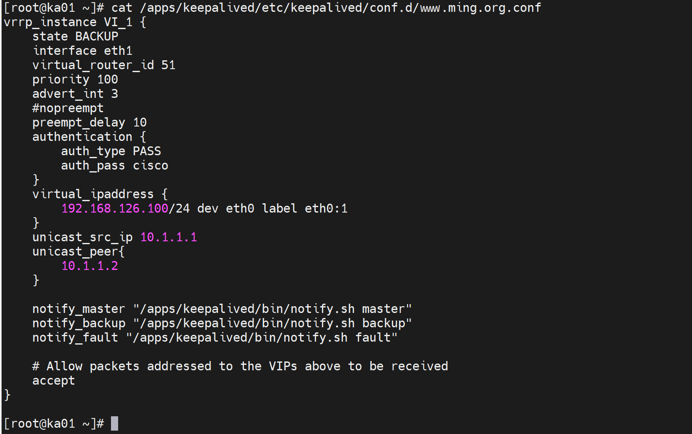
Task: Click the accept keyword line
Action: pyautogui.click(x=54, y=380)
